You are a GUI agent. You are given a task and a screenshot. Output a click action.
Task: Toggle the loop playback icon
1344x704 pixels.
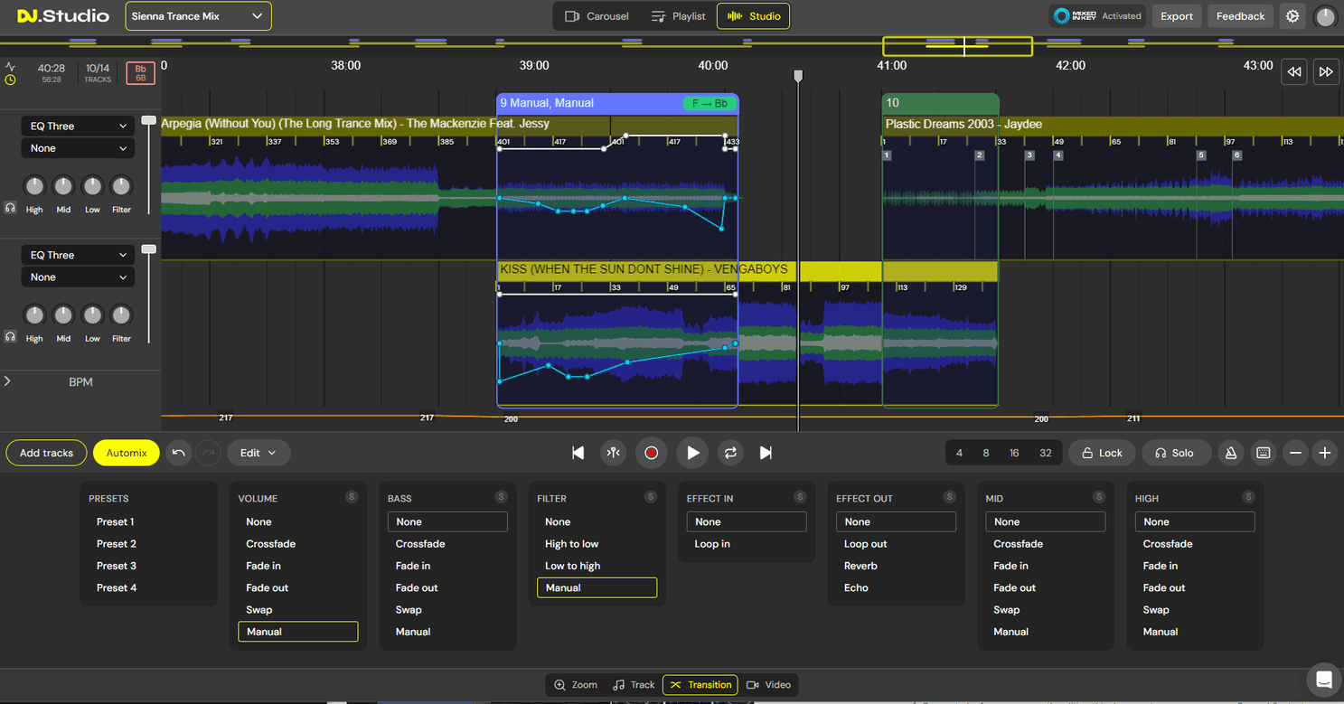tap(729, 453)
